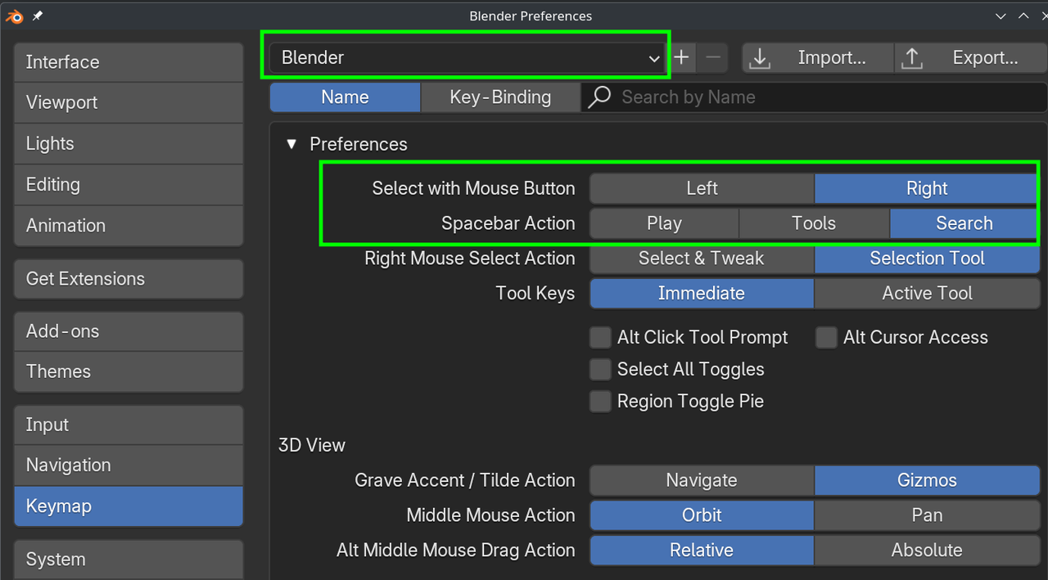Open the Get Extensions tab
1048x580 pixels.
(129, 279)
